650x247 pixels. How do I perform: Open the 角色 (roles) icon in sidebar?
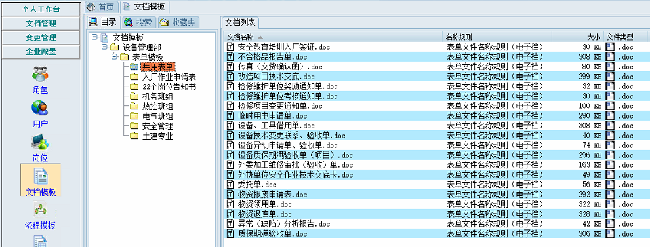coord(40,75)
